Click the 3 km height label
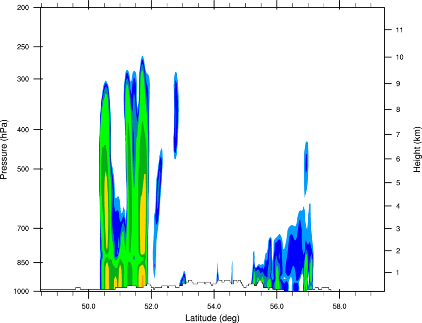Viewport: 422px width, 323px height. 398,229
